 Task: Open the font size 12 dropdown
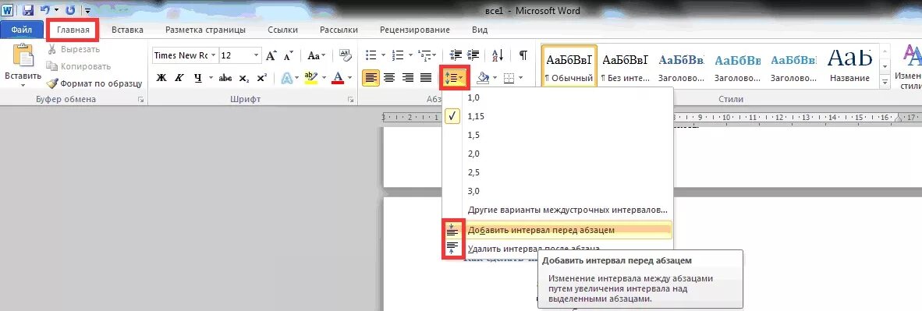click(x=257, y=56)
